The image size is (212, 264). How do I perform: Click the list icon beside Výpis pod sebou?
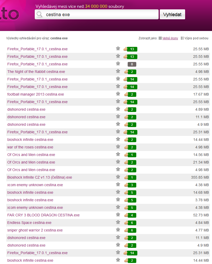(182, 38)
